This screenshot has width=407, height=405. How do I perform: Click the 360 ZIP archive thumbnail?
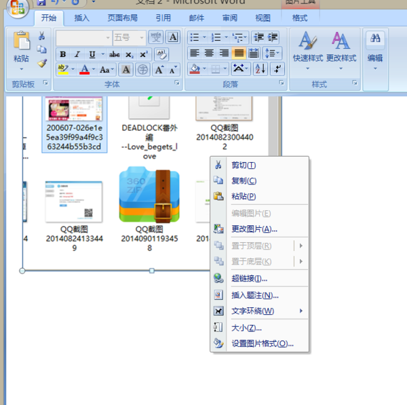[x=149, y=195]
